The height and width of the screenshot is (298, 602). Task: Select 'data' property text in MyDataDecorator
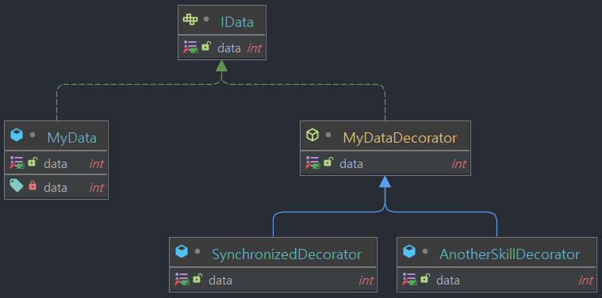351,164
